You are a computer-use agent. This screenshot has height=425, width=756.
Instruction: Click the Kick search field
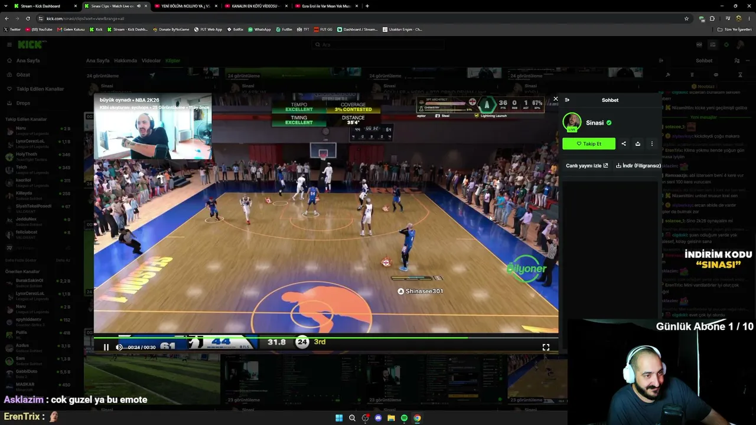378,45
